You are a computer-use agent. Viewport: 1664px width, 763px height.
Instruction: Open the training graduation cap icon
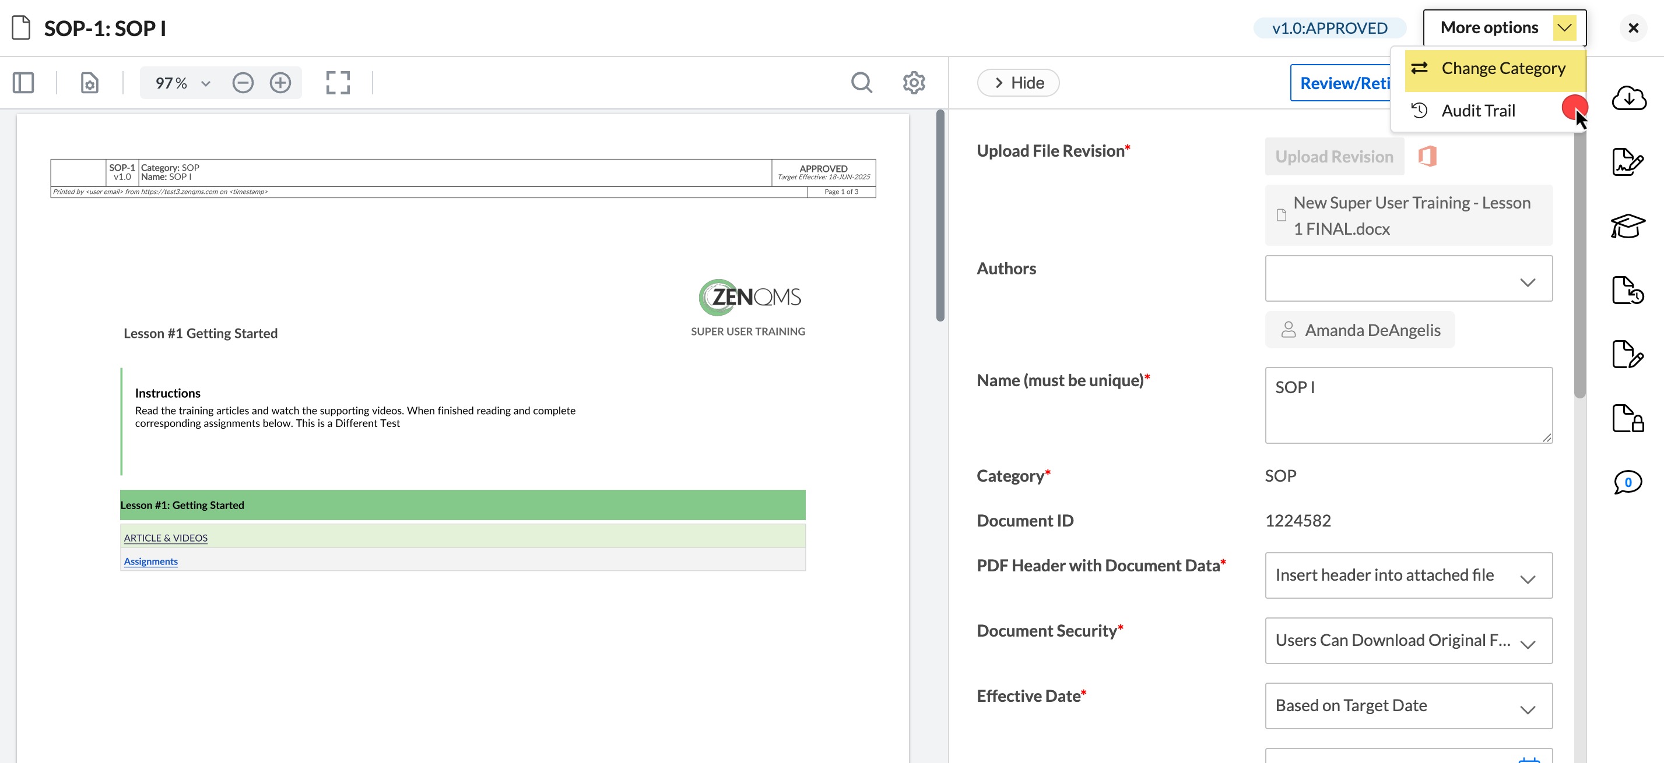1628,226
